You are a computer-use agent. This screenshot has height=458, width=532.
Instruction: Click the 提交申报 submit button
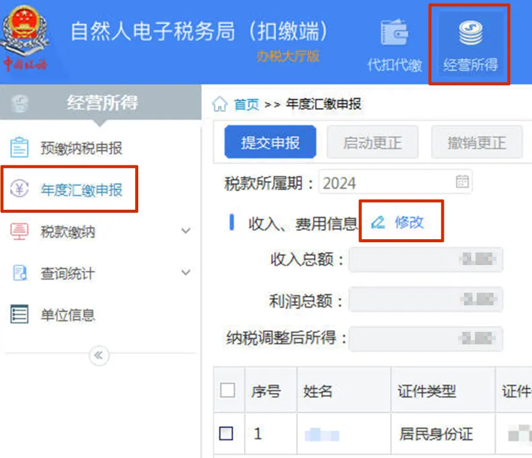[269, 142]
